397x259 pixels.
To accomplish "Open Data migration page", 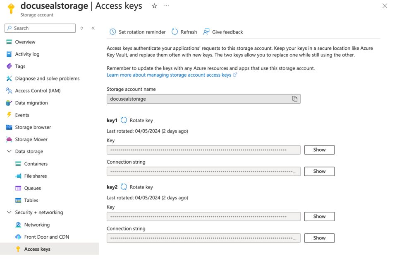I will tap(31, 103).
